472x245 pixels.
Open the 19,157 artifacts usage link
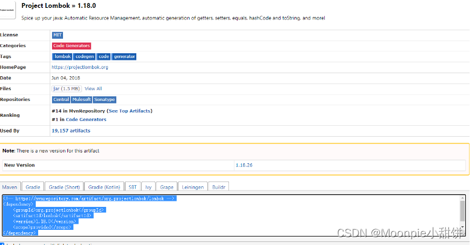(71, 131)
